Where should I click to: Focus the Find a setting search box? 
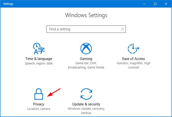tap(83, 29)
